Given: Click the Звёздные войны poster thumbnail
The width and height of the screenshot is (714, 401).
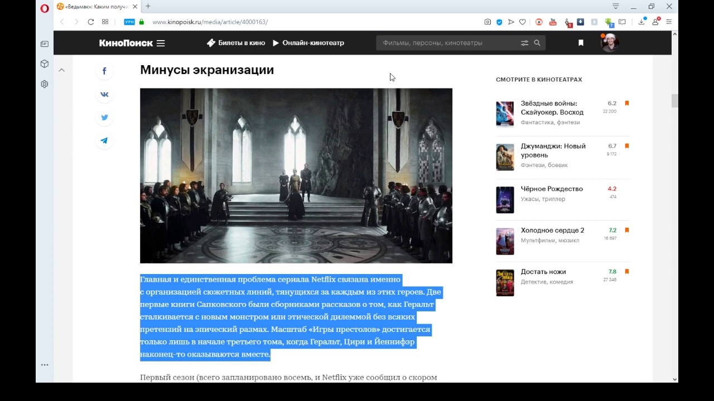Looking at the screenshot, I should click(505, 114).
